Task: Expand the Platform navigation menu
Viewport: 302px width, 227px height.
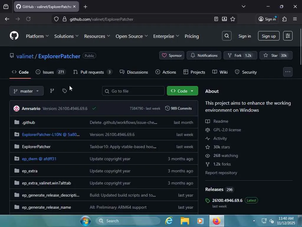Action: pos(37,36)
